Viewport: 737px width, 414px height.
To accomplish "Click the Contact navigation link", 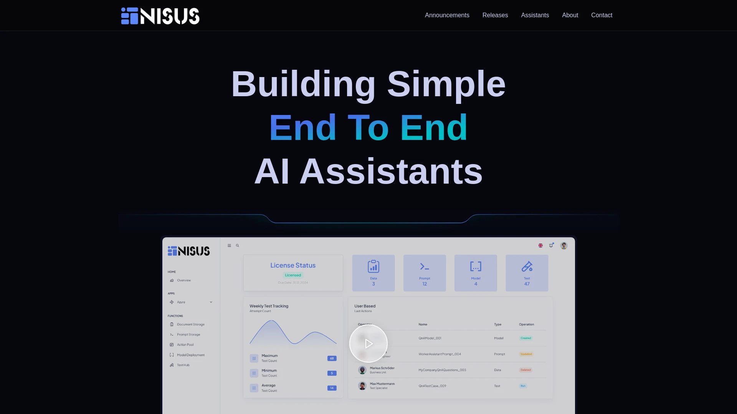I will [602, 15].
